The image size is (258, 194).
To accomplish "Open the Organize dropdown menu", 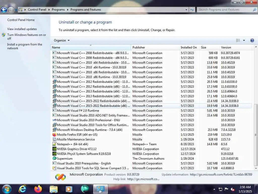I will click(62, 40).
